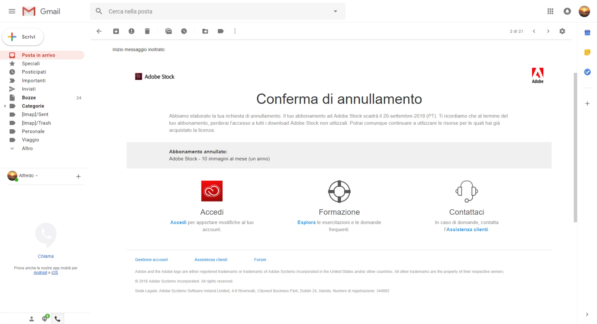597x324 pixels.
Task: Open the Alfredo chat status dropdown
Action: coord(28,175)
